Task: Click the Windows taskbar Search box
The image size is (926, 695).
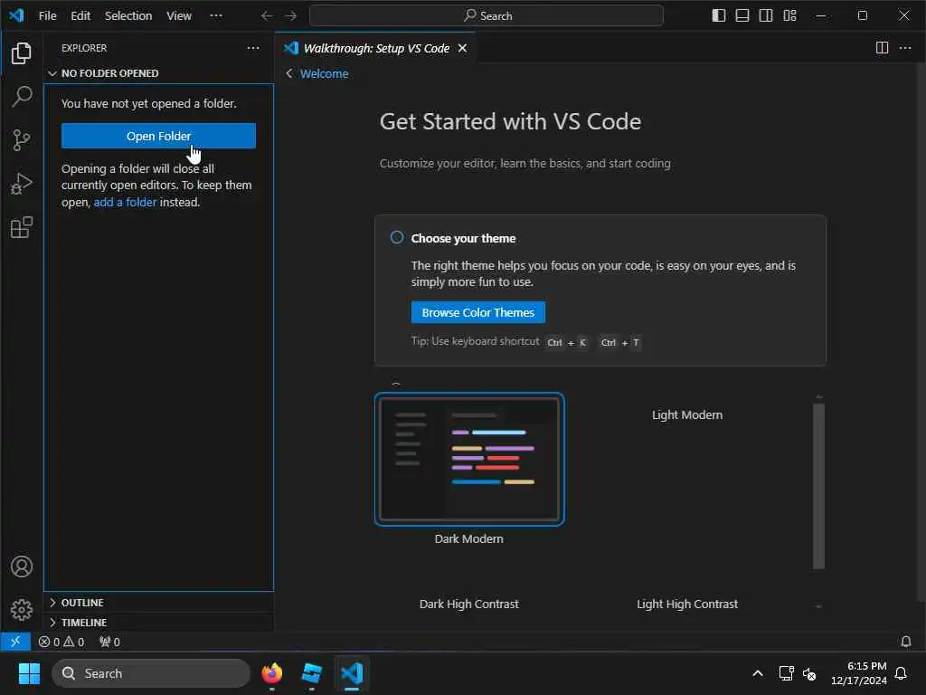Action: pos(151,673)
